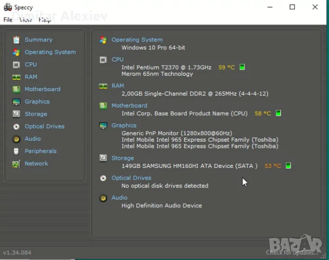Image resolution: width=329 pixels, height=260 pixels.
Task: Click the Speccy app icon in title bar
Action: pos(8,7)
